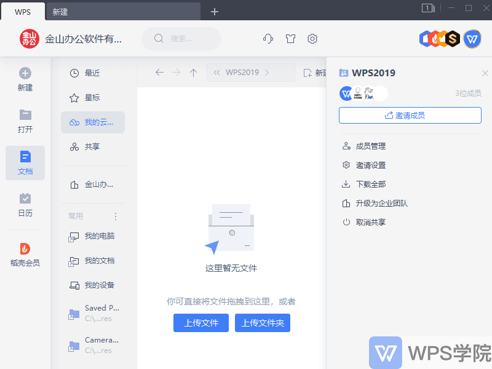Expand path with double chevron
Screen dimensions: 492x369
[216, 73]
